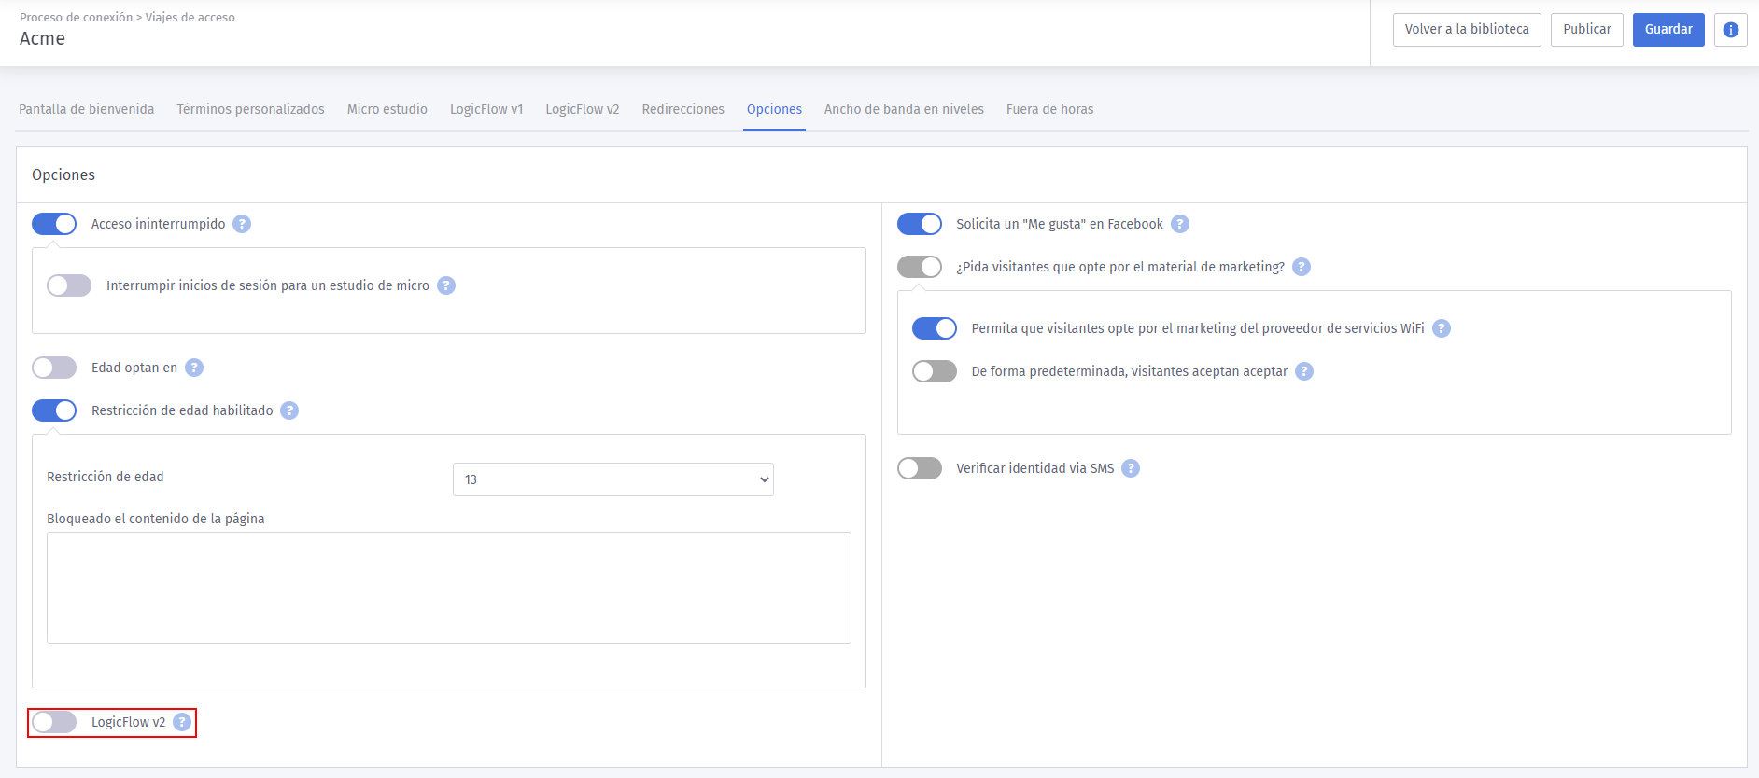
Task: Show help icon for LogicFlow v2 option
Action: (182, 722)
